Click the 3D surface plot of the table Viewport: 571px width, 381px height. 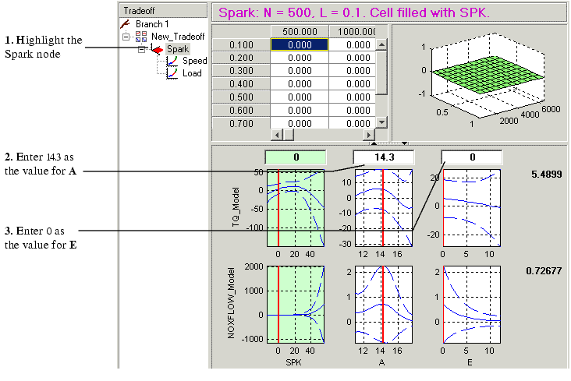tap(488, 76)
